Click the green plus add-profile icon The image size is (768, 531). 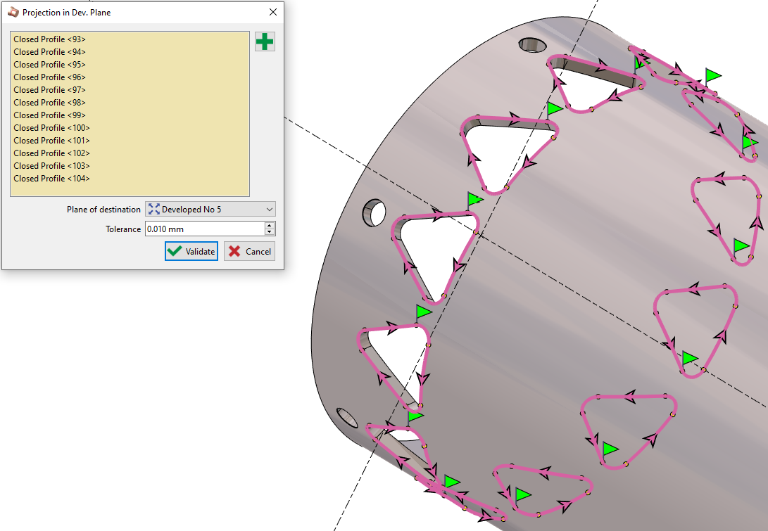point(265,42)
